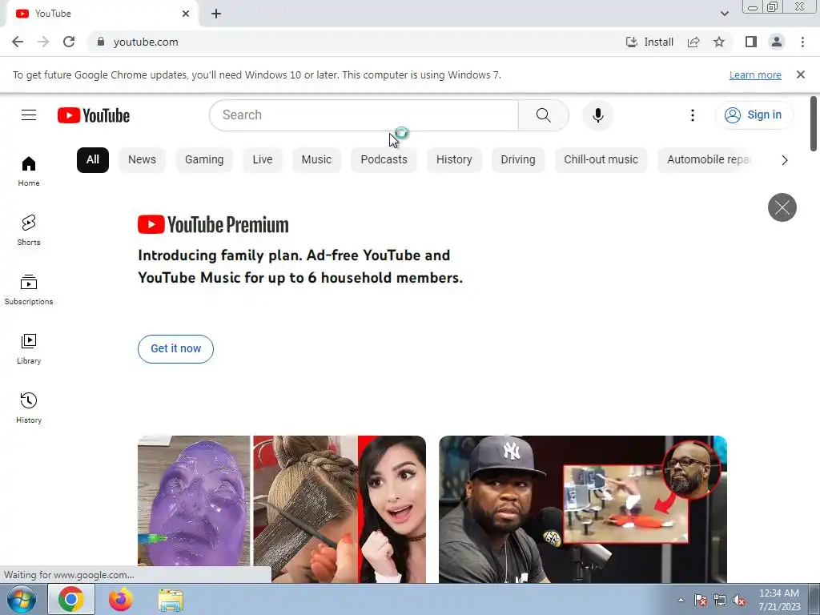Screen dimensions: 820x615
Task: Open the tab search dropdown chevron
Action: (724, 14)
